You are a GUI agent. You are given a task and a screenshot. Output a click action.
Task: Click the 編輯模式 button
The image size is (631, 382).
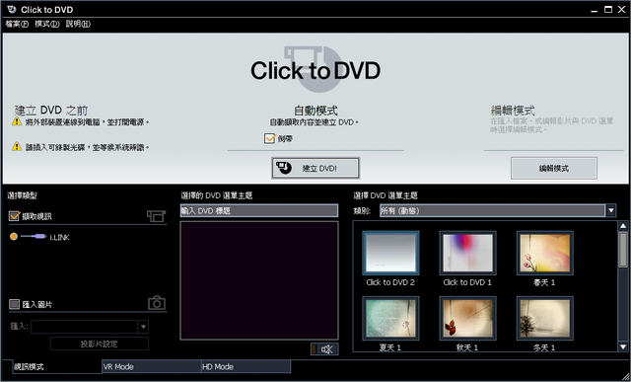point(554,168)
